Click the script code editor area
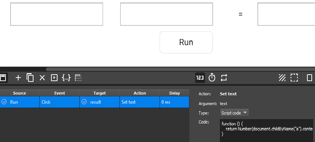Viewport: 315px width, 142px height. click(x=267, y=131)
